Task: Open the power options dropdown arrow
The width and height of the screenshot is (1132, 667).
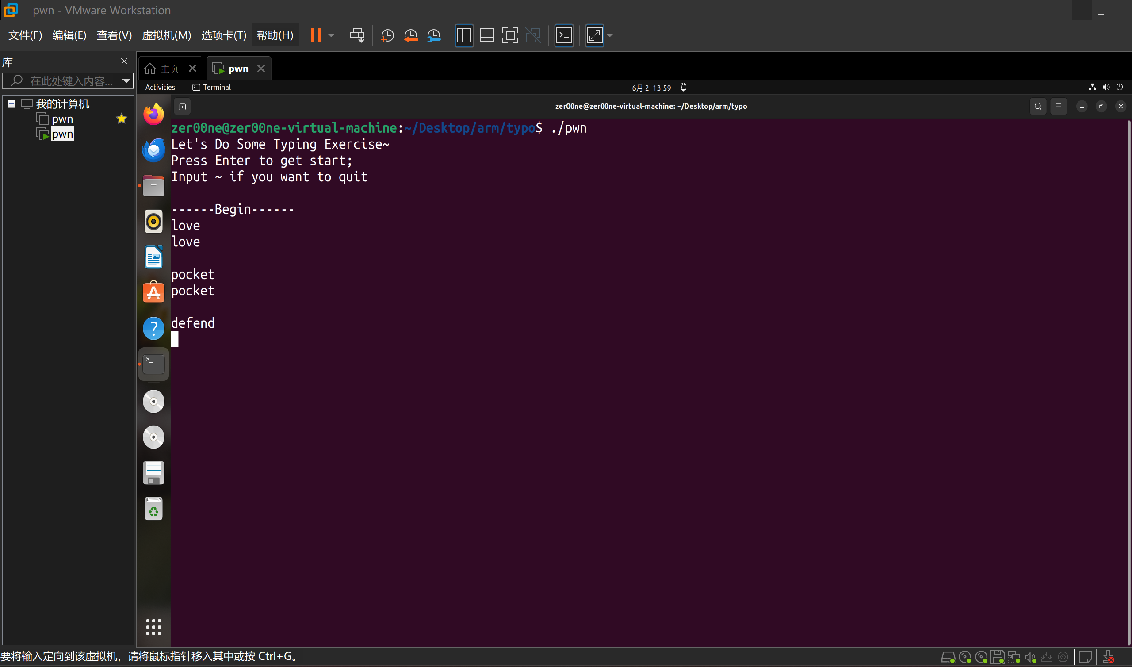Action: pos(331,35)
